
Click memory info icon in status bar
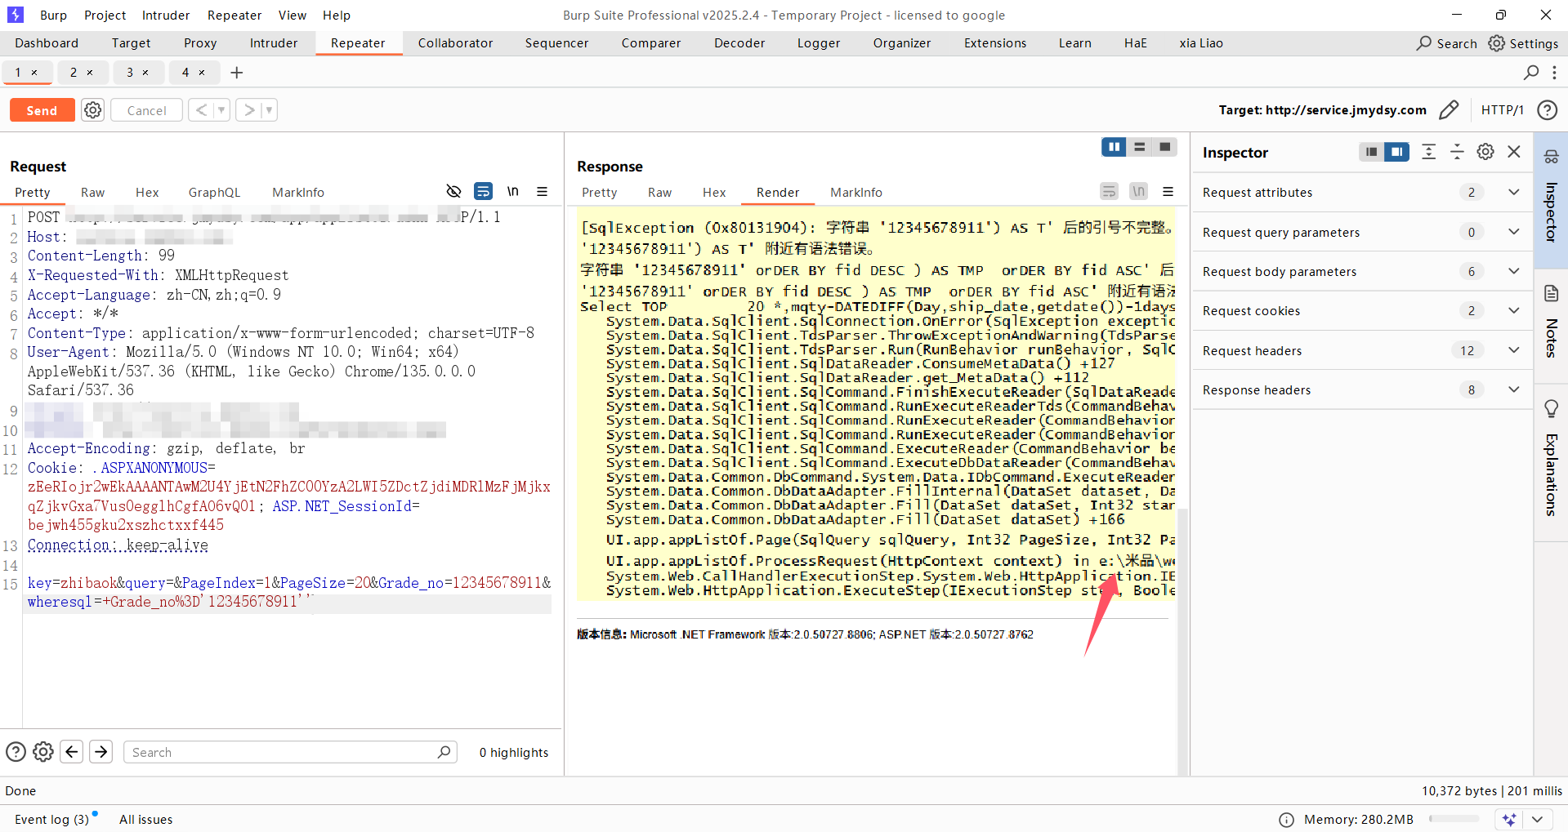pos(1286,820)
